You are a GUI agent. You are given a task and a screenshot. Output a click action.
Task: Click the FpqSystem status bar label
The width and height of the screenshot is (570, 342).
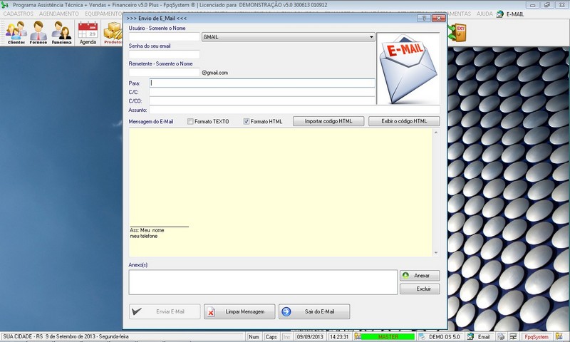[537, 336]
